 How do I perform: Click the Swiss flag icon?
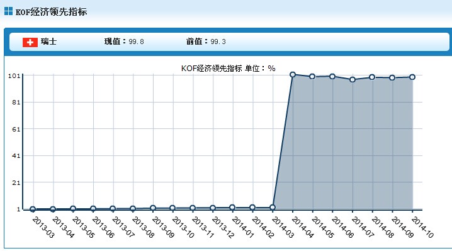click(x=30, y=42)
